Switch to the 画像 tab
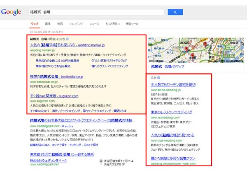Viewport: 247px width, 172px height. click(x=48, y=24)
